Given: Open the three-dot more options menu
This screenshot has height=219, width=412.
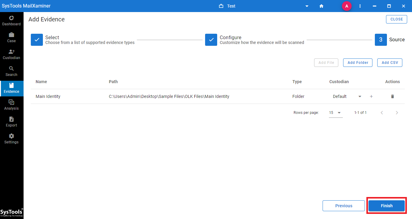Looking at the screenshot, I should point(360,6).
